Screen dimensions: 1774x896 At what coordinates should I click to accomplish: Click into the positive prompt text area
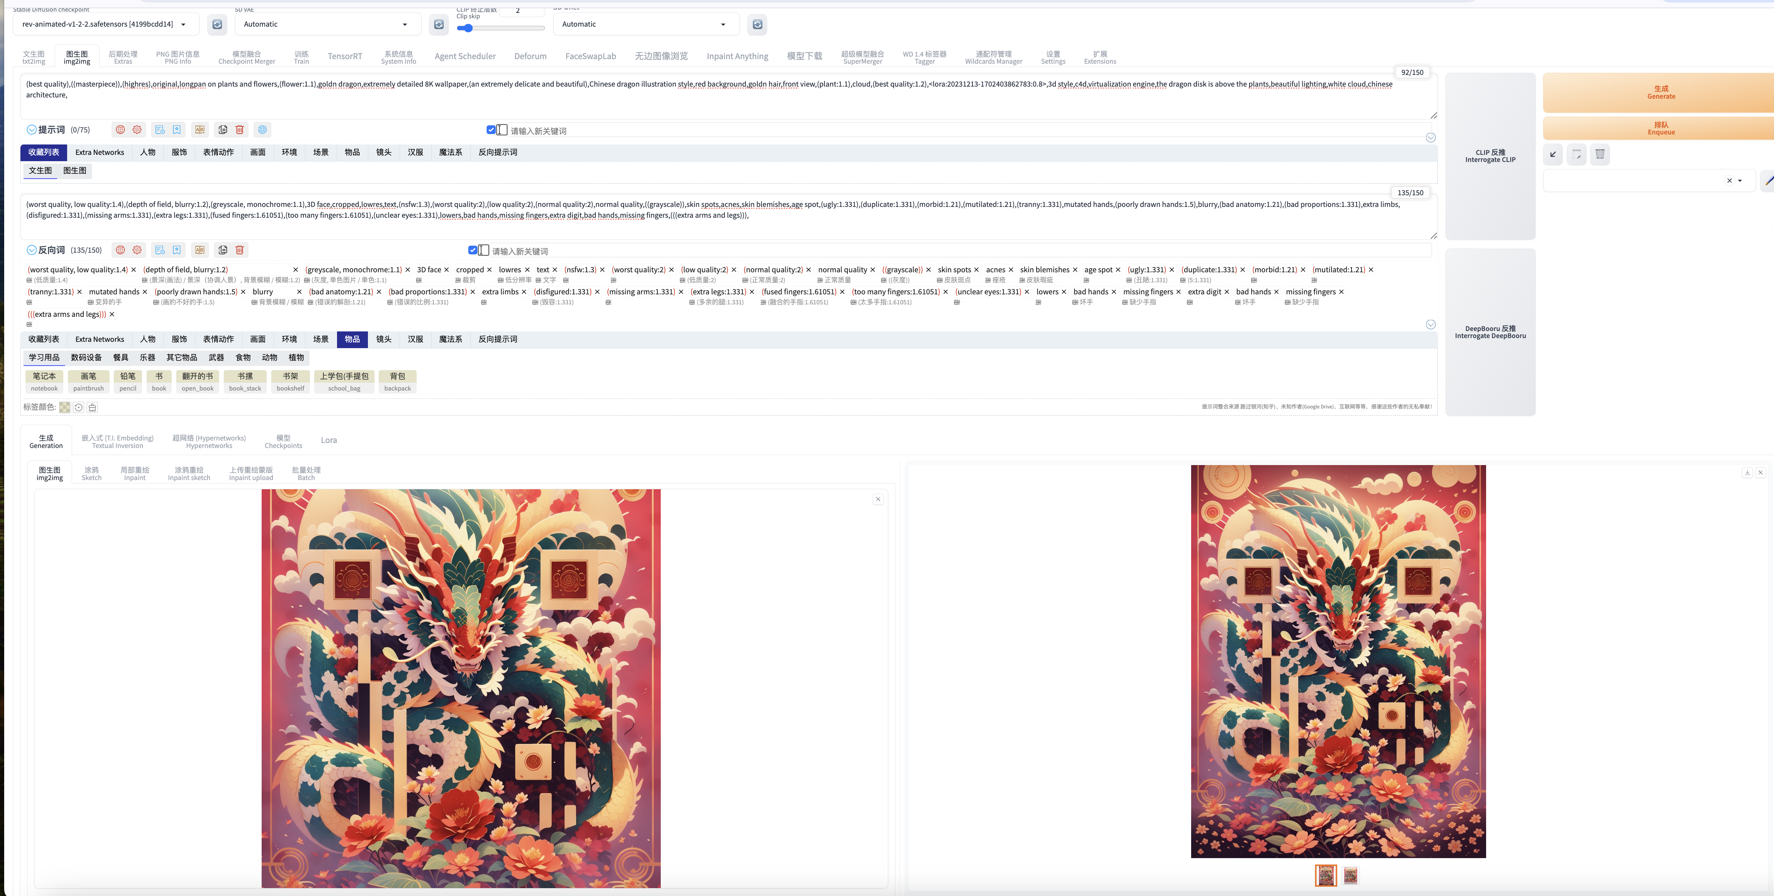[x=728, y=96]
